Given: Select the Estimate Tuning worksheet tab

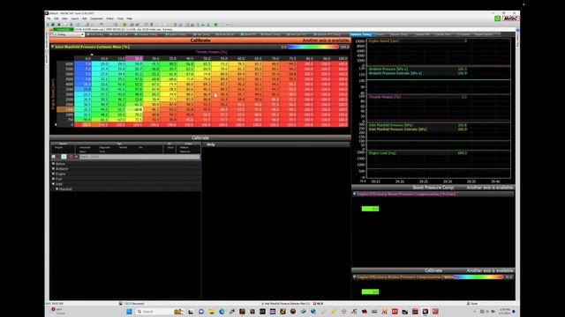Looking at the screenshot, I should point(361,34).
